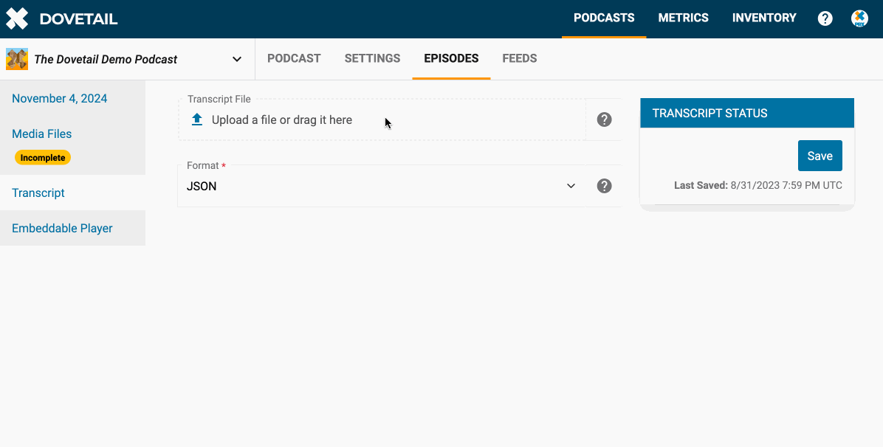883x447 pixels.
Task: Show help for the Transcript File field
Action: pyautogui.click(x=604, y=119)
